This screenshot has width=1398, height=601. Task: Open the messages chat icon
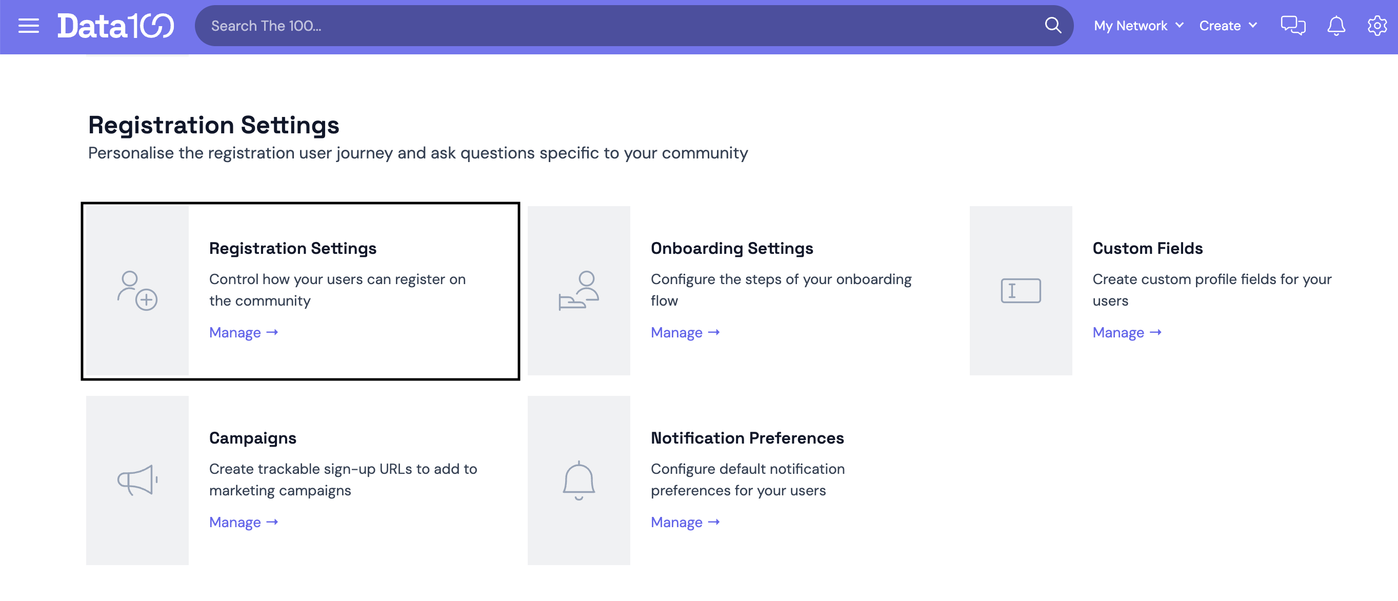tap(1293, 26)
